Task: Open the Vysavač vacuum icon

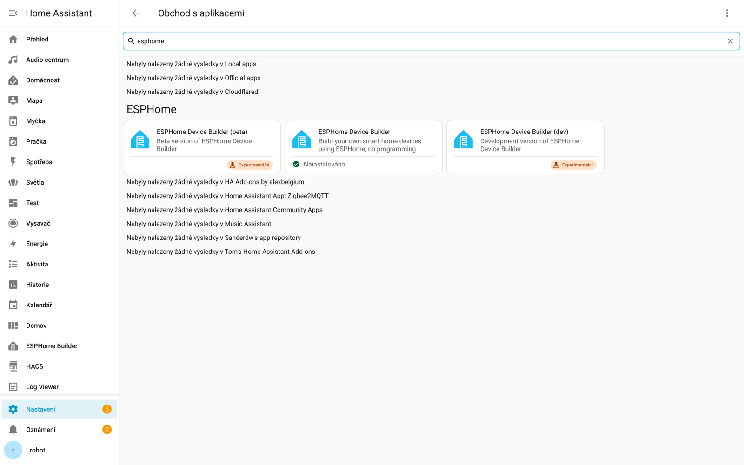Action: [x=13, y=223]
